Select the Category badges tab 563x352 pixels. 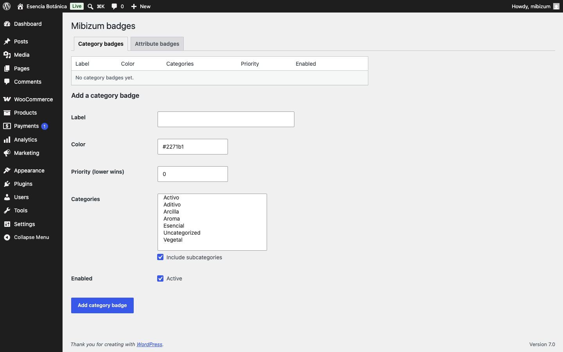pos(101,44)
